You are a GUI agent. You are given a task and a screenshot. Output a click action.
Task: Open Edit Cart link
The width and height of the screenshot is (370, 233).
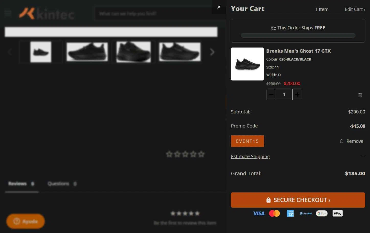[x=355, y=9]
